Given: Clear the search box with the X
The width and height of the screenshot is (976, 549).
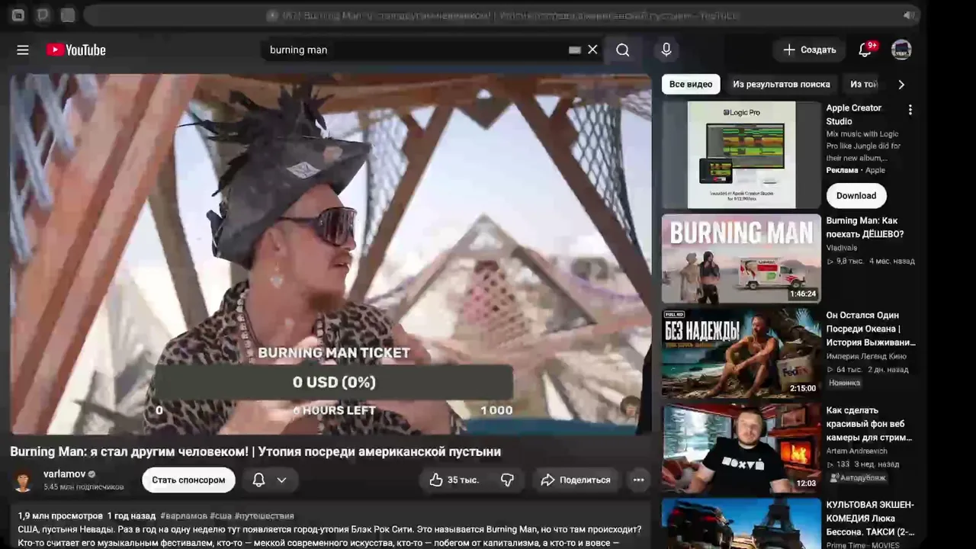Looking at the screenshot, I should tap(592, 50).
